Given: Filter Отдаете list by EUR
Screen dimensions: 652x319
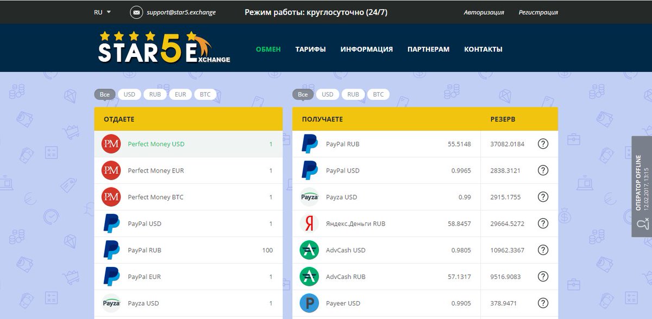Looking at the screenshot, I should pos(181,94).
